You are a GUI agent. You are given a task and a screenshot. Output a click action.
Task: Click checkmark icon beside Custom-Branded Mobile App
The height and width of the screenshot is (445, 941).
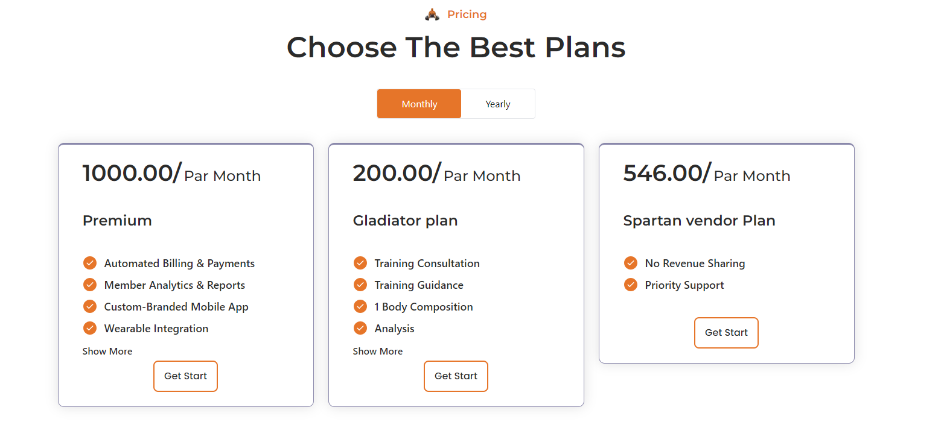[x=90, y=307]
